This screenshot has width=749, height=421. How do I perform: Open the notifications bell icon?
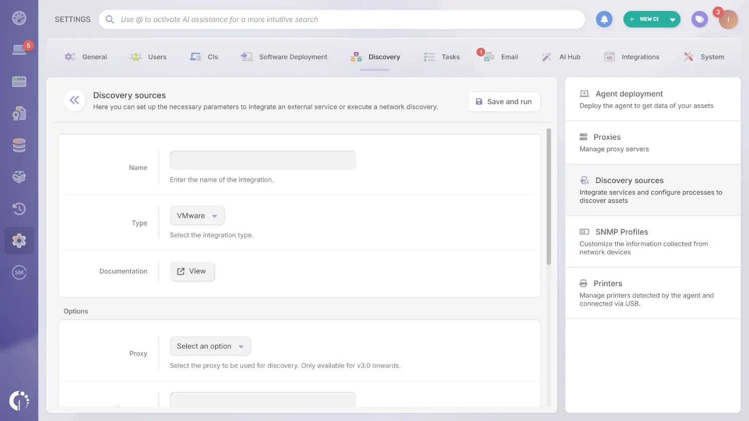coord(604,19)
